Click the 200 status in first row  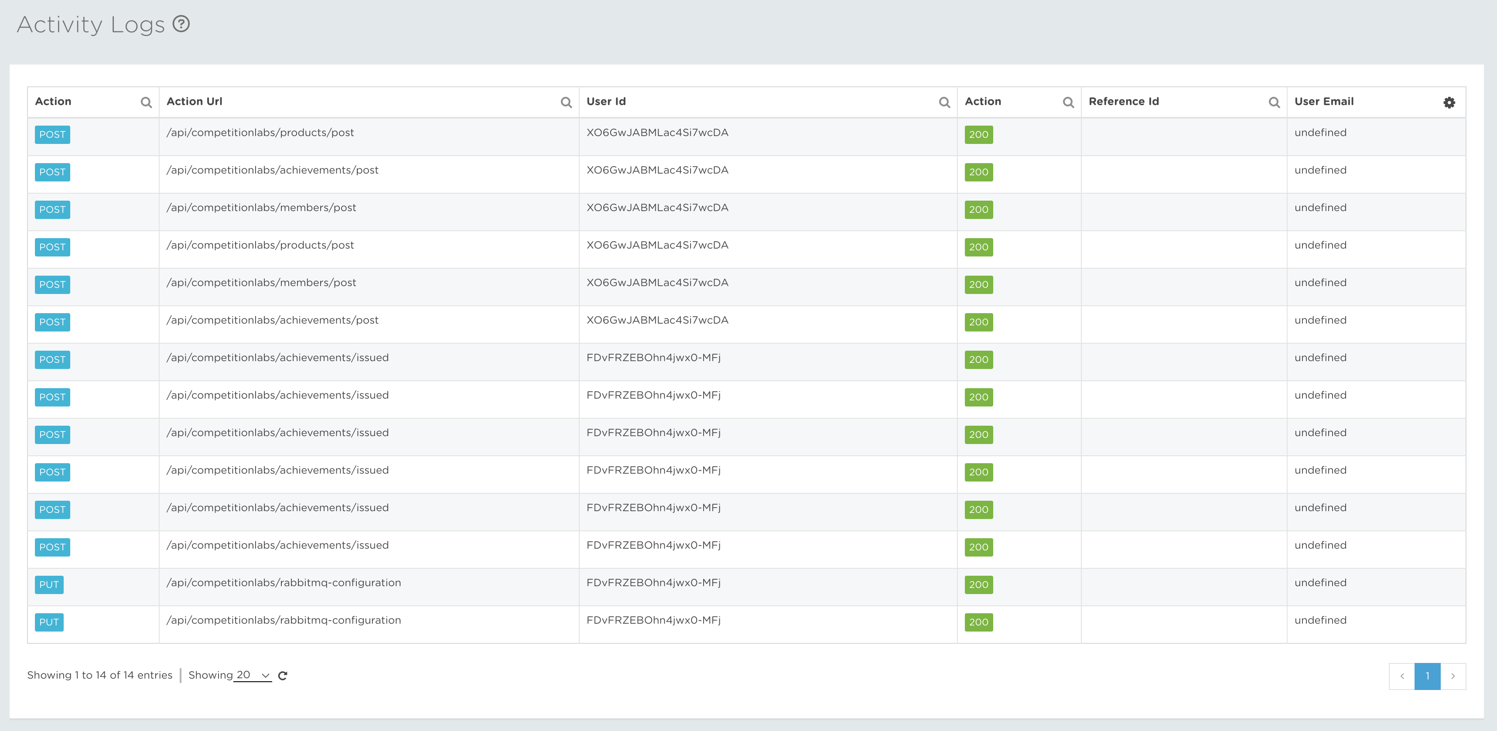pyautogui.click(x=979, y=134)
